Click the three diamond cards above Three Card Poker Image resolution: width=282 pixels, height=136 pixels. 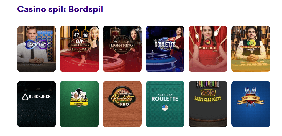coord(208,92)
